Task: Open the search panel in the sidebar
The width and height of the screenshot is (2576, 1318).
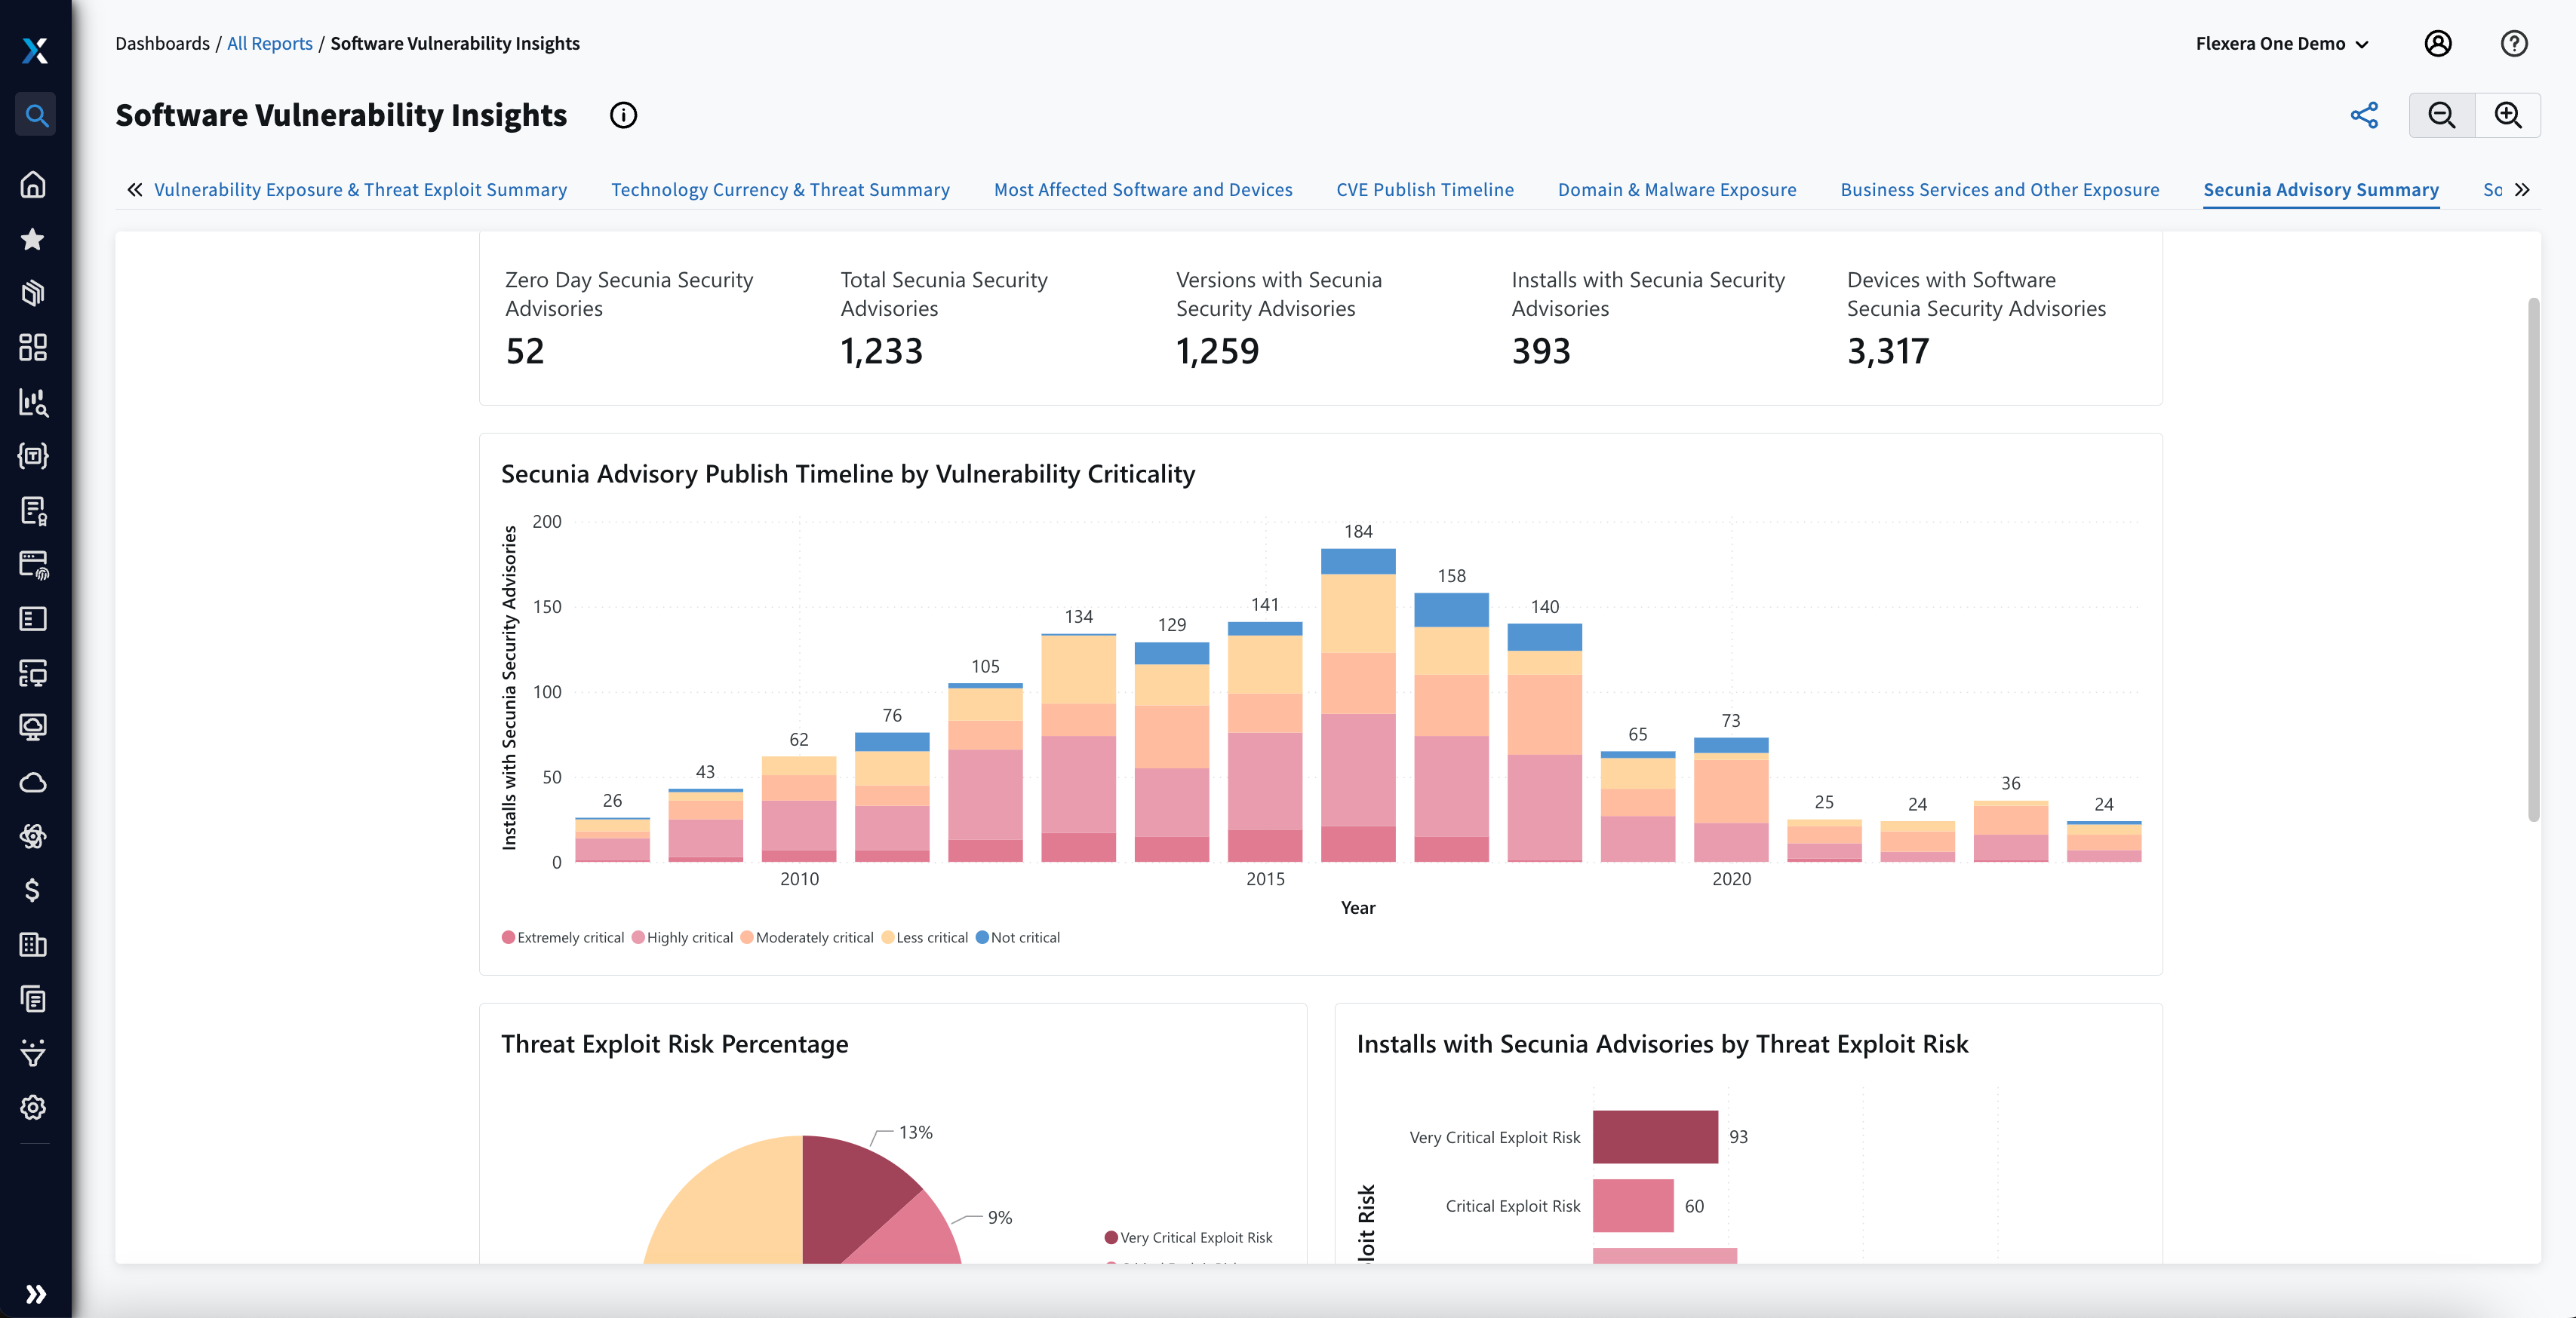Action: (35, 115)
